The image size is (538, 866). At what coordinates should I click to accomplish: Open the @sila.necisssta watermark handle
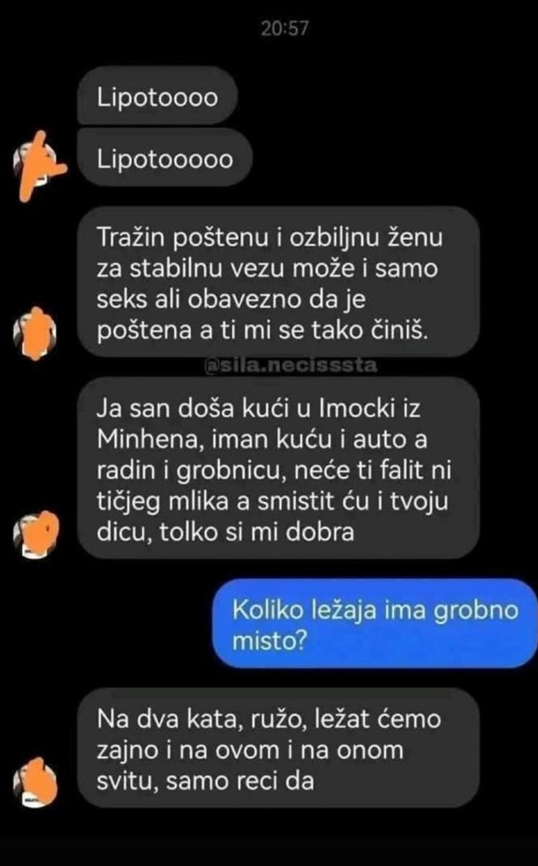(x=290, y=367)
